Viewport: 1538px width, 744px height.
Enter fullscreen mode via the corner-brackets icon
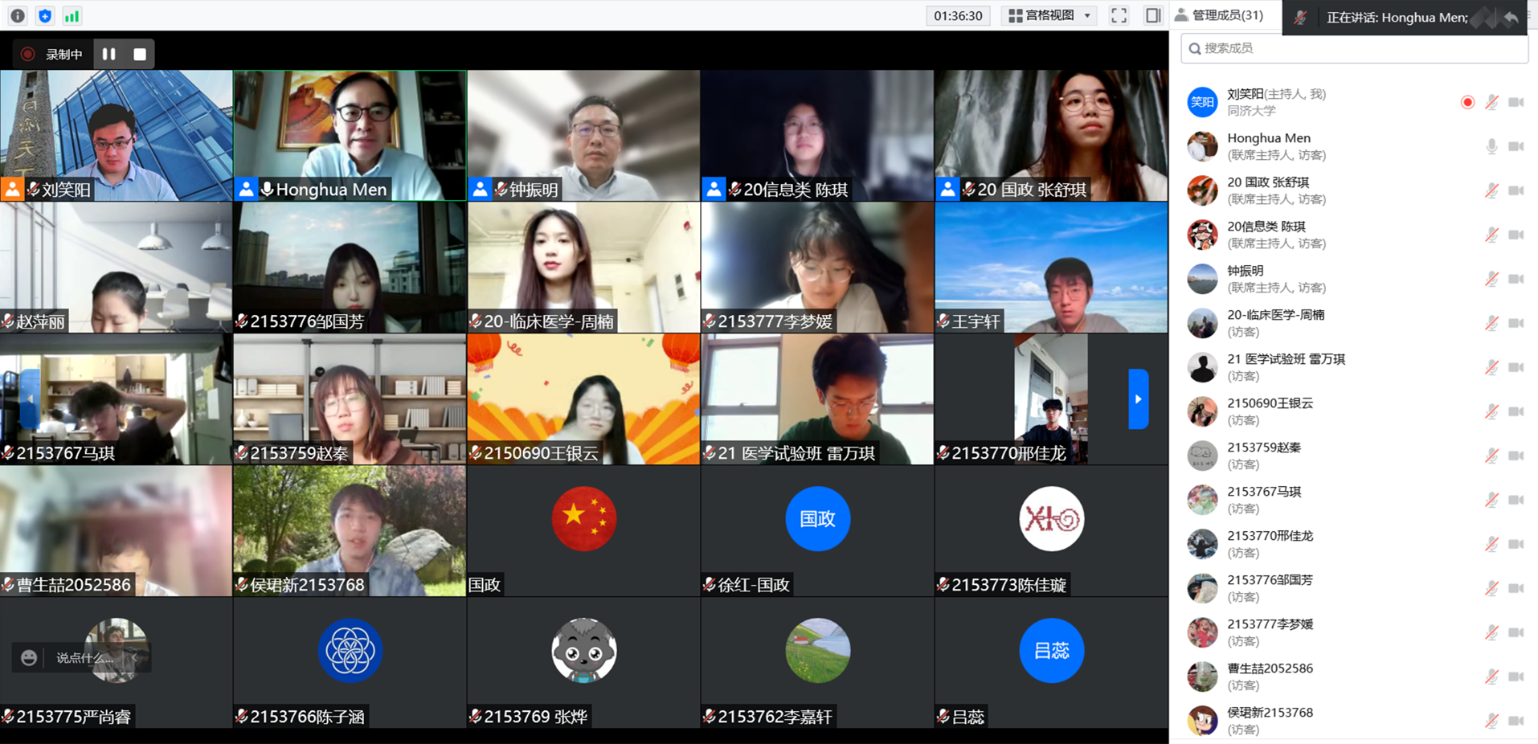[1119, 15]
